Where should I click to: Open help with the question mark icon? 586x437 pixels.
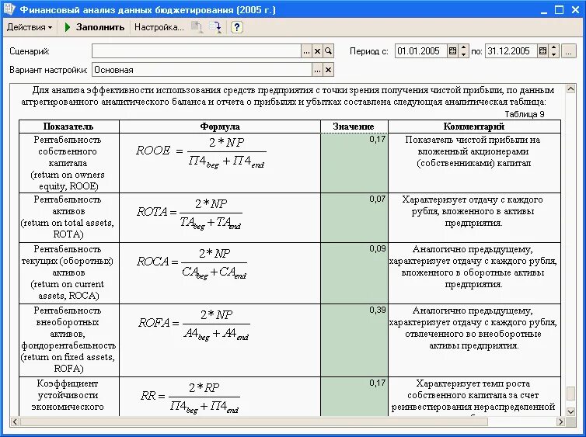[236, 27]
